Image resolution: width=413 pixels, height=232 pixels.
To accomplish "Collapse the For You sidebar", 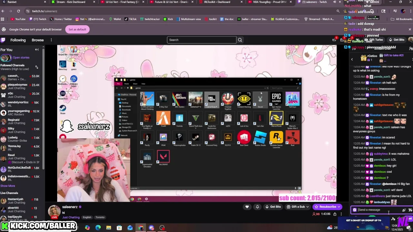I will (x=37, y=50).
